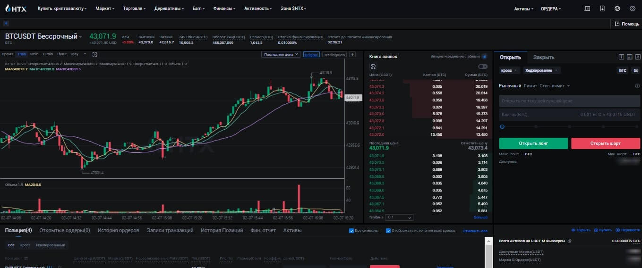Toggle the order book switch
Screen dimensions: 642x268
pyautogui.click(x=482, y=67)
